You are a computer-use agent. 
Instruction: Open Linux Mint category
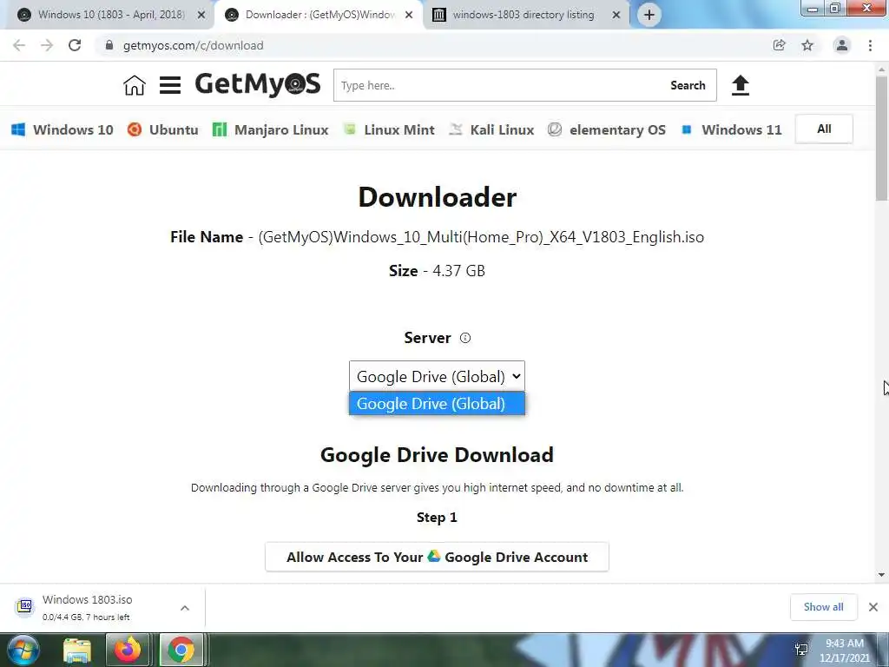pos(389,130)
